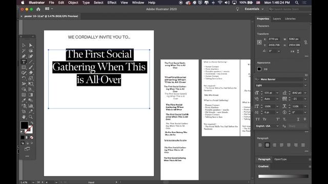Swap fill and stroke colors
Screen dimensions: 328x184
pyautogui.click(x=32, y=123)
